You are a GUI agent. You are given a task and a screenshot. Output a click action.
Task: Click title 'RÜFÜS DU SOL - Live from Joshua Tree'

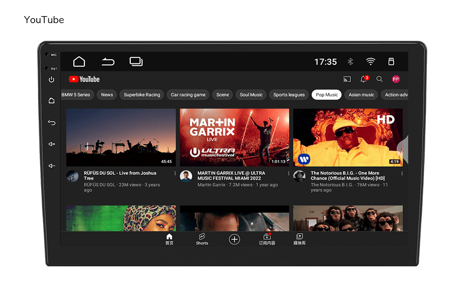120,176
